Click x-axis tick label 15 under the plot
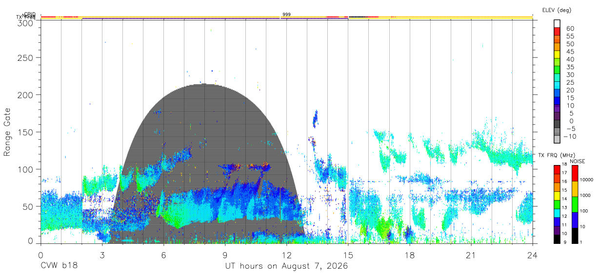This screenshot has width=599, height=276. [x=348, y=255]
